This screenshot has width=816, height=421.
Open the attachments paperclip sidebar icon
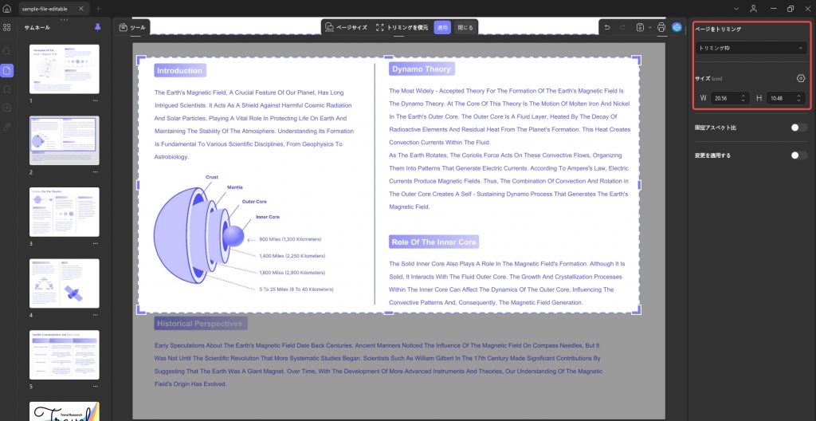click(x=6, y=127)
